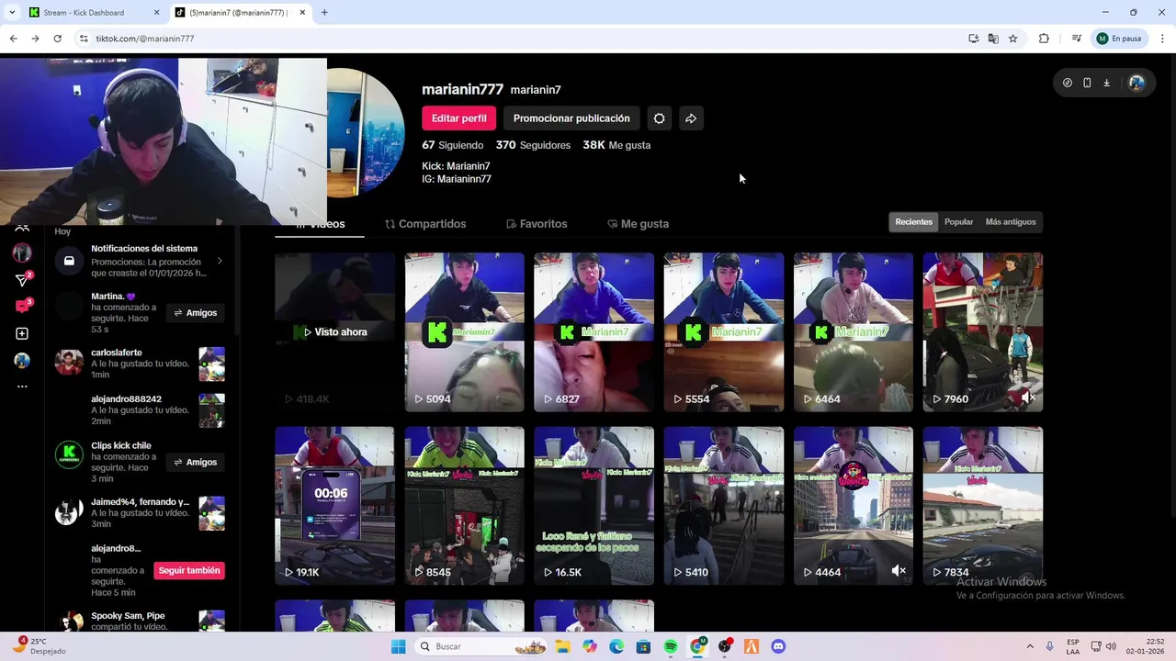
Task: Open the profile settings gear icon
Action: pyautogui.click(x=659, y=118)
